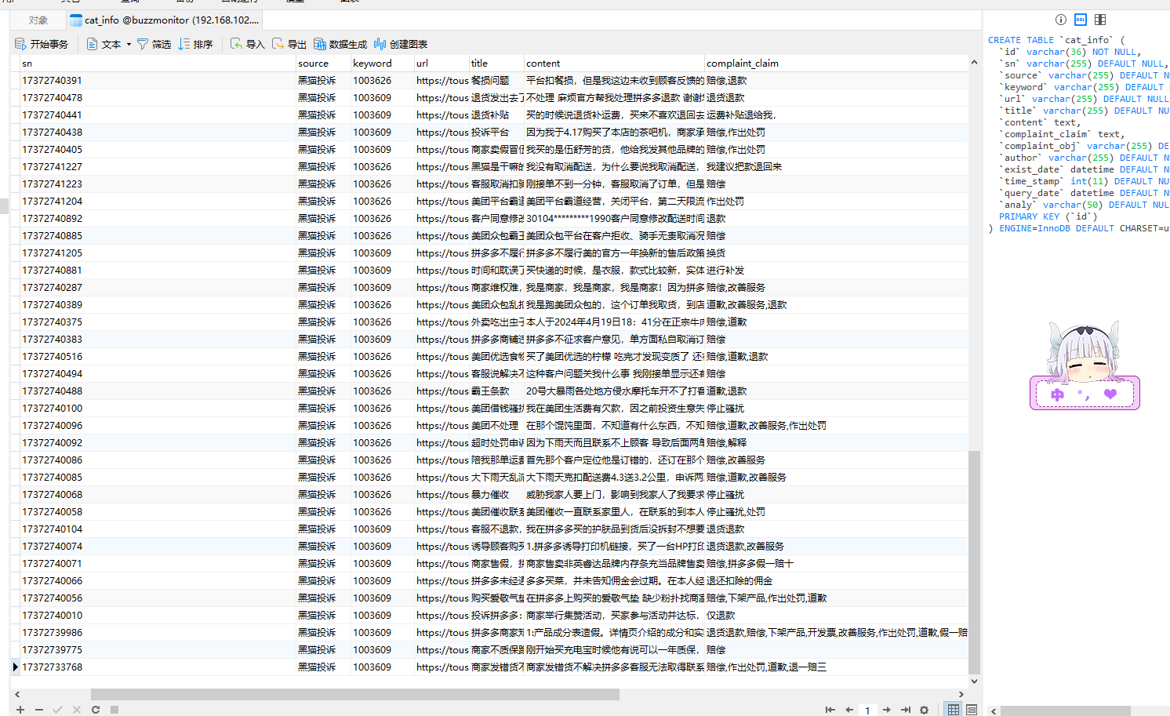Click the sn column header

pos(157,64)
